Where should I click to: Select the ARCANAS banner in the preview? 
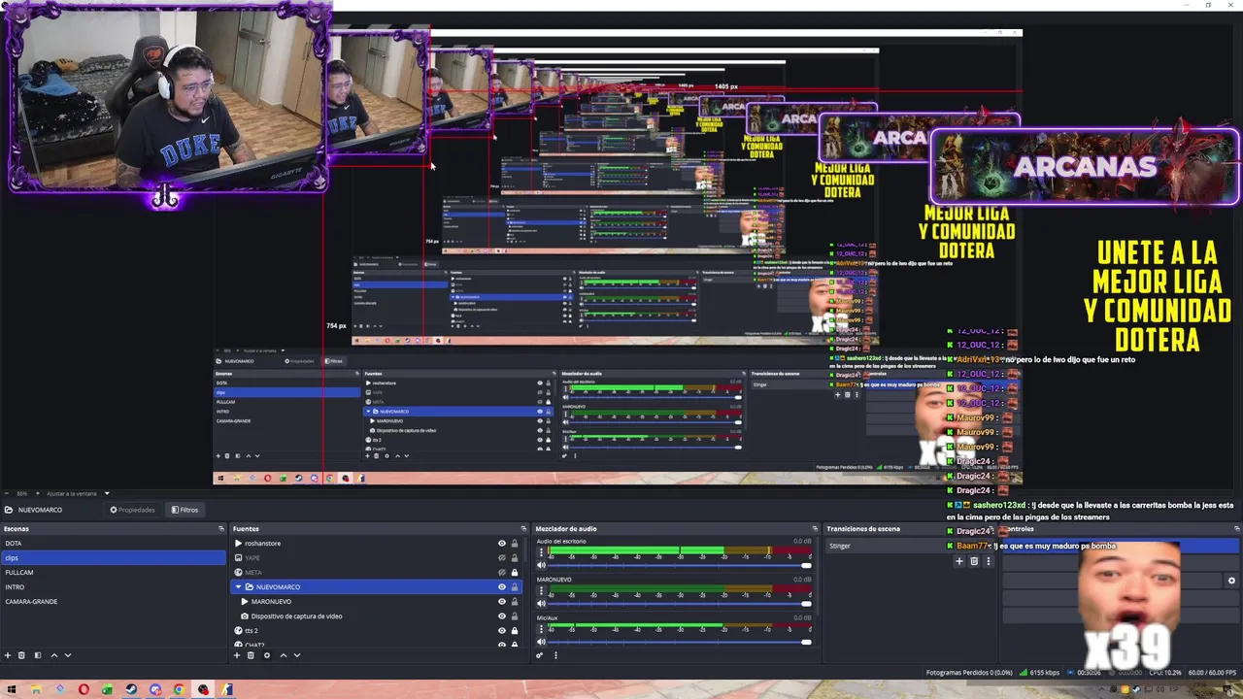click(1085, 166)
